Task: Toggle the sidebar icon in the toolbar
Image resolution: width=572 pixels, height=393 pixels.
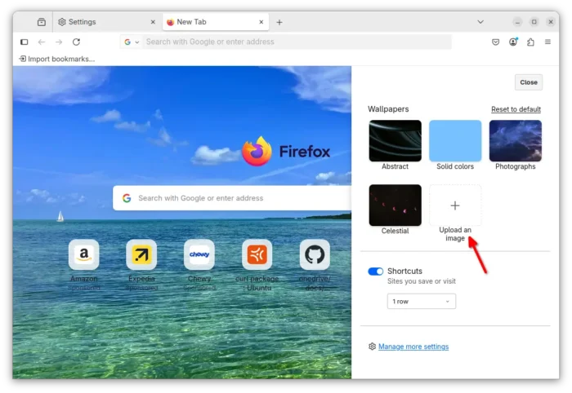Action: (x=24, y=42)
